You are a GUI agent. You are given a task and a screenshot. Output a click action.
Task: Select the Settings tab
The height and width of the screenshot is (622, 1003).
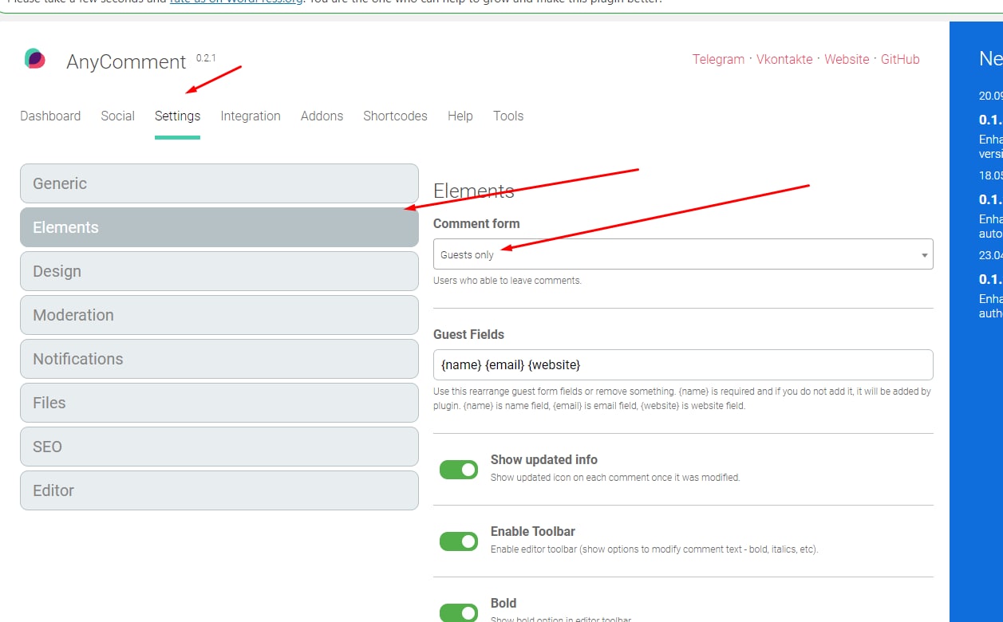(x=177, y=116)
